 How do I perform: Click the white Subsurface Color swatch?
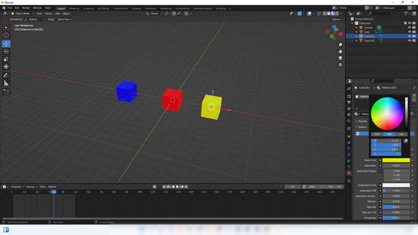pyautogui.click(x=396, y=185)
